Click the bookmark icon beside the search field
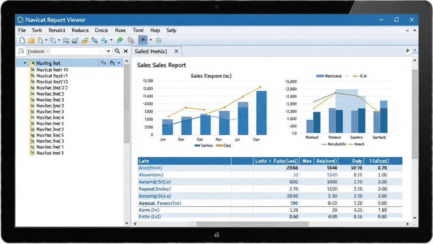433x244 pixels. 21,51
